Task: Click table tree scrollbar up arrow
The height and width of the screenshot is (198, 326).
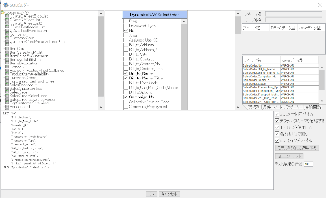Action: [101, 13]
